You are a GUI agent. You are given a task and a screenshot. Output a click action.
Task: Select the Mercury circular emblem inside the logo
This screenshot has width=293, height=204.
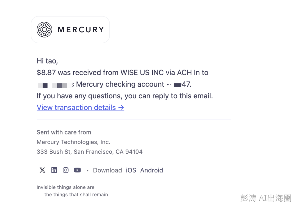pyautogui.click(x=44, y=29)
